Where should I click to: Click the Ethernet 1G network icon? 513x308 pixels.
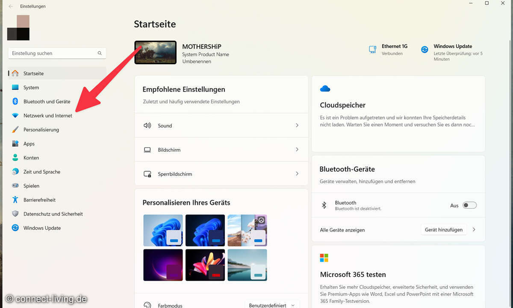372,50
